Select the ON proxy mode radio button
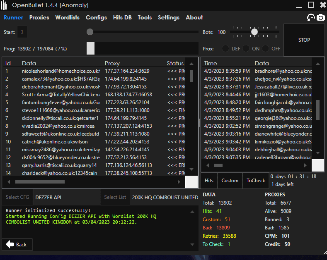 (246, 48)
